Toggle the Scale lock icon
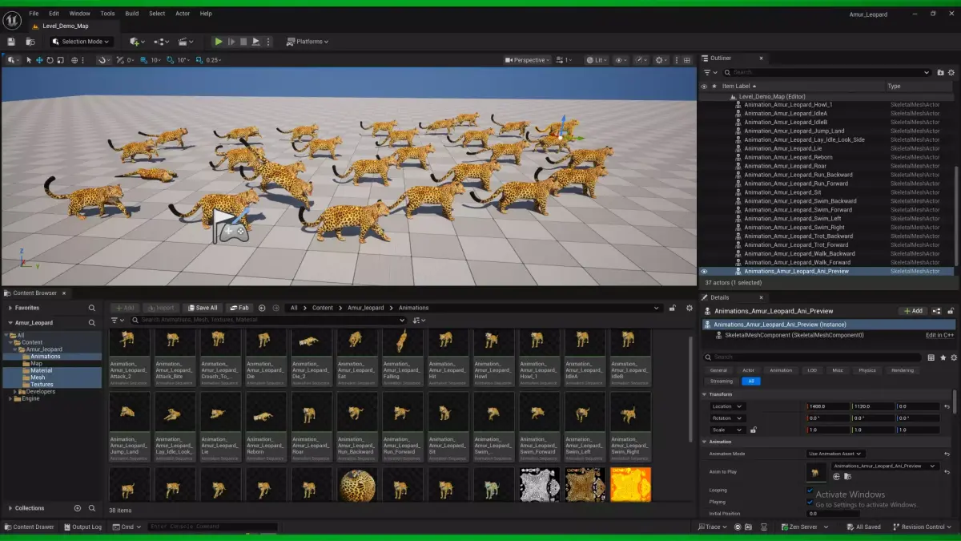The height and width of the screenshot is (541, 961). coord(754,430)
